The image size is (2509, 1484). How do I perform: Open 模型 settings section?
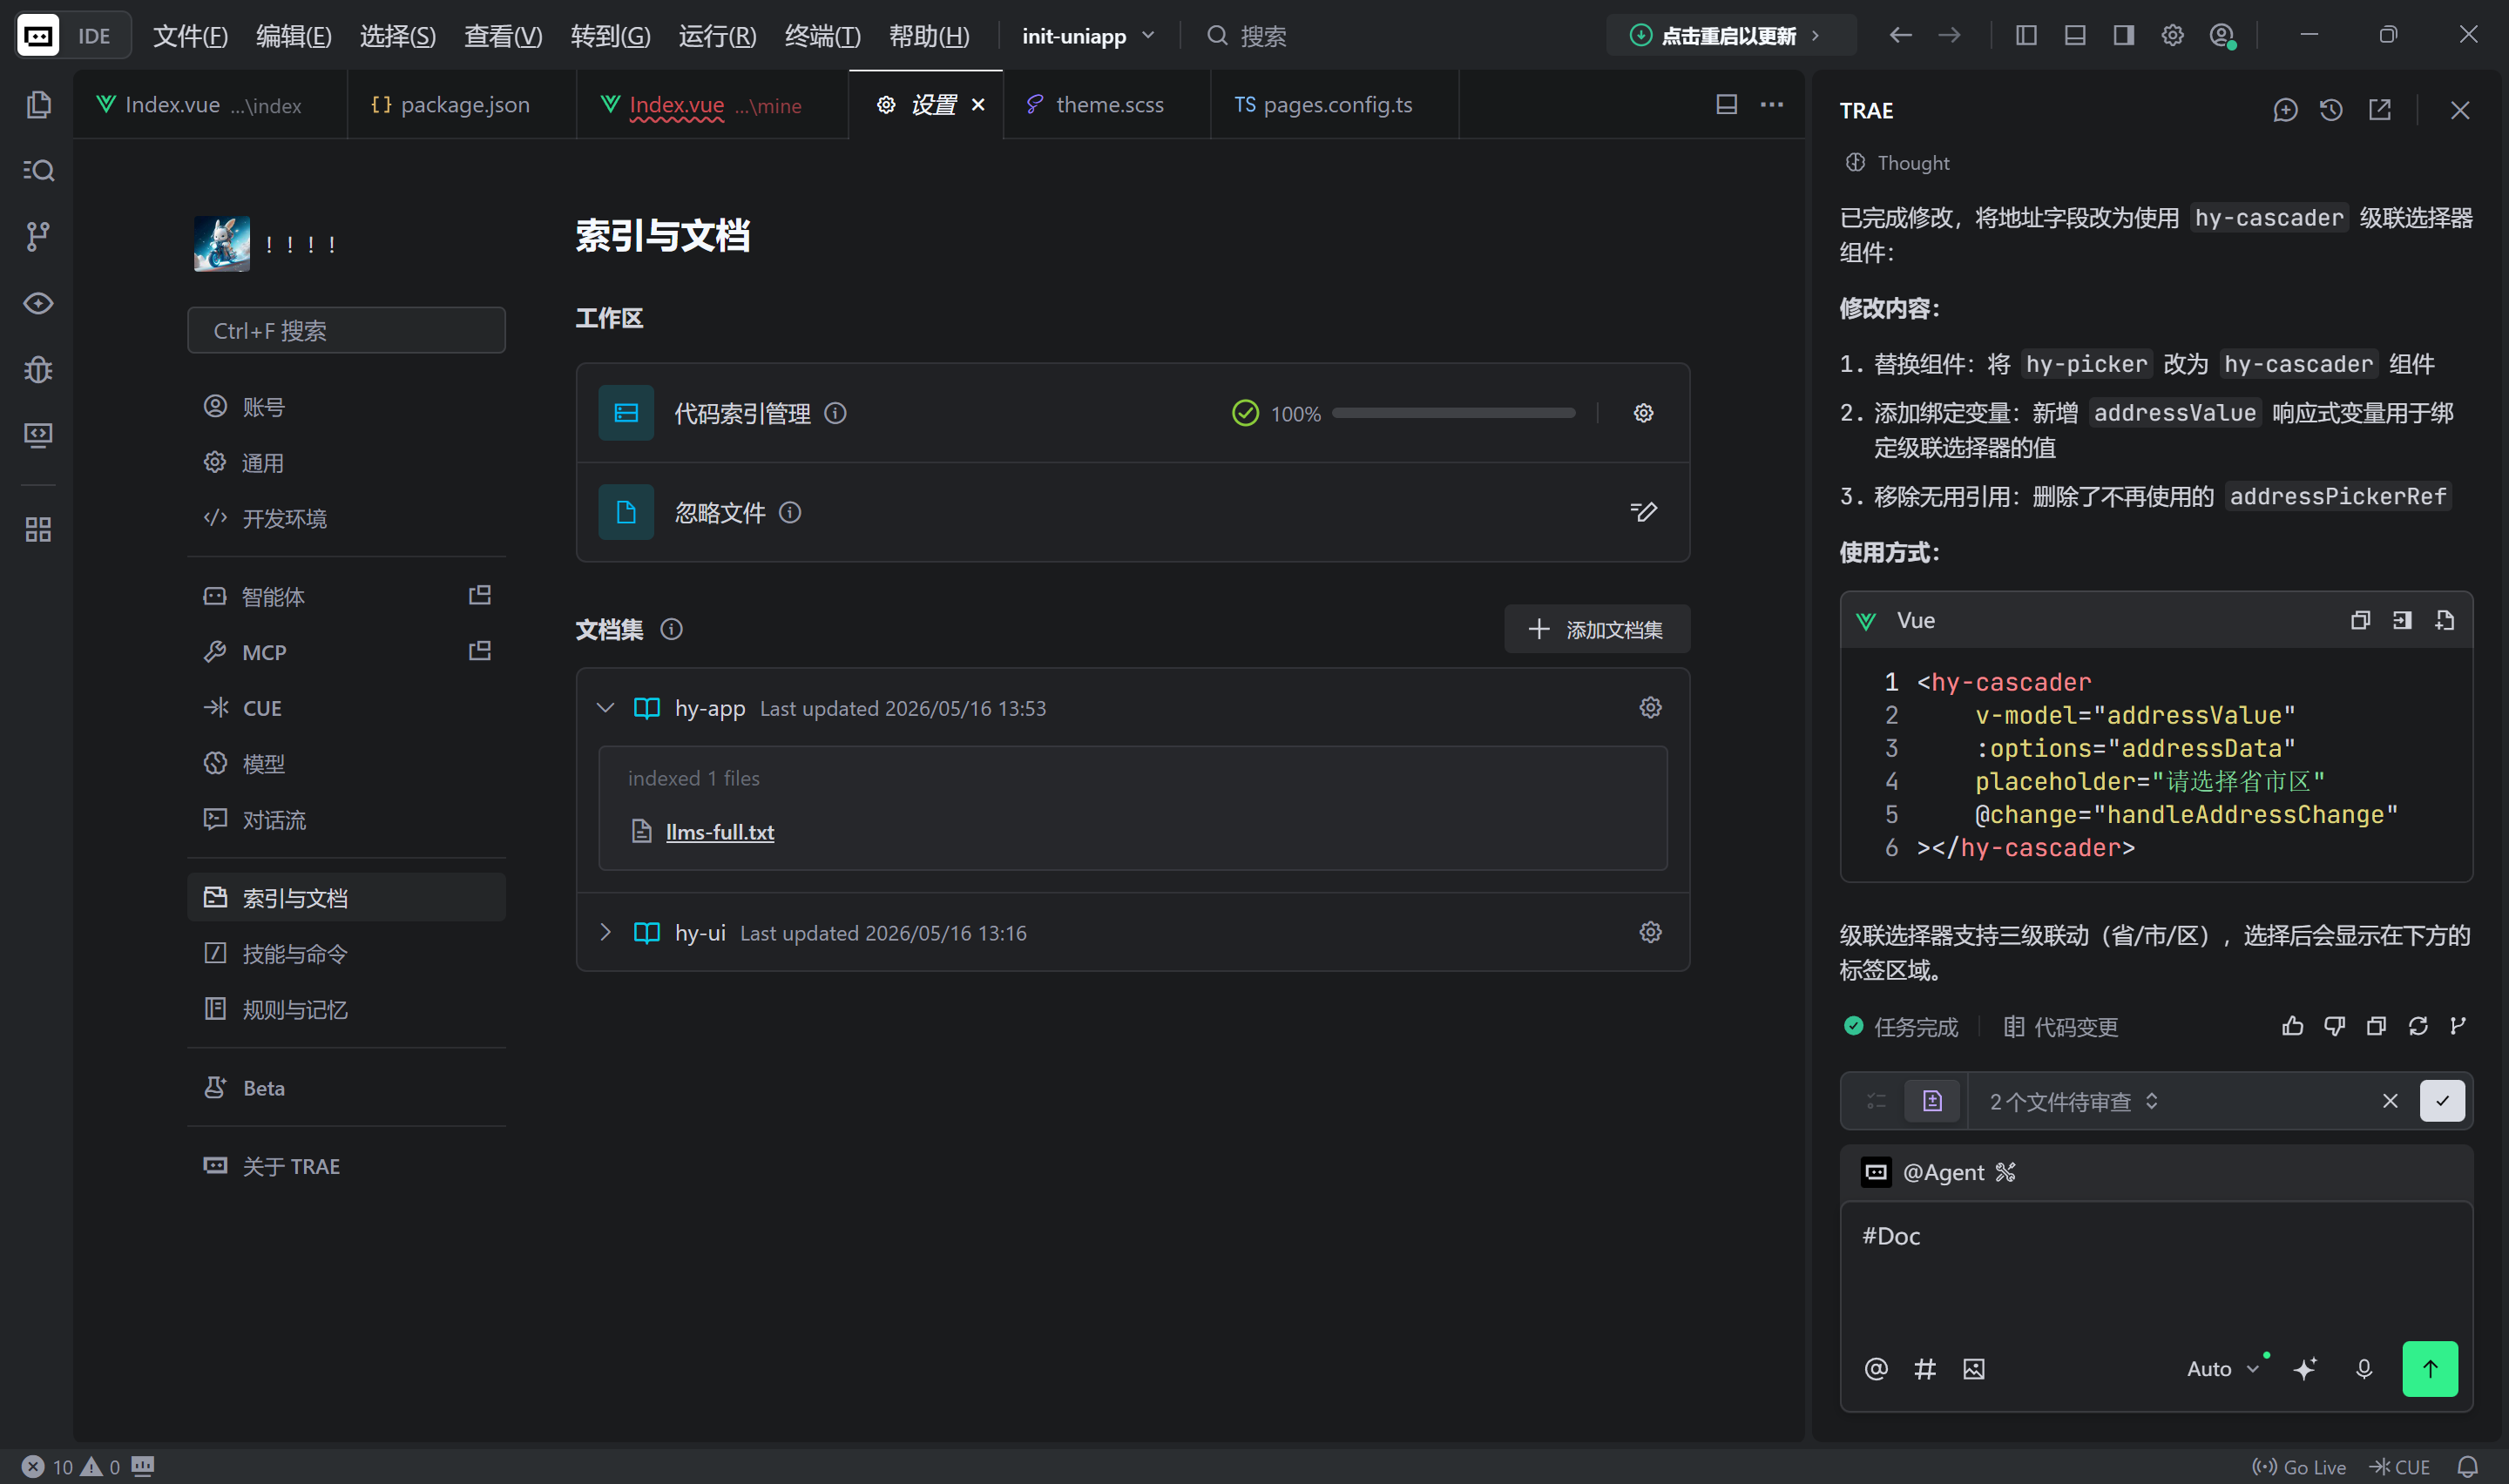coord(346,763)
